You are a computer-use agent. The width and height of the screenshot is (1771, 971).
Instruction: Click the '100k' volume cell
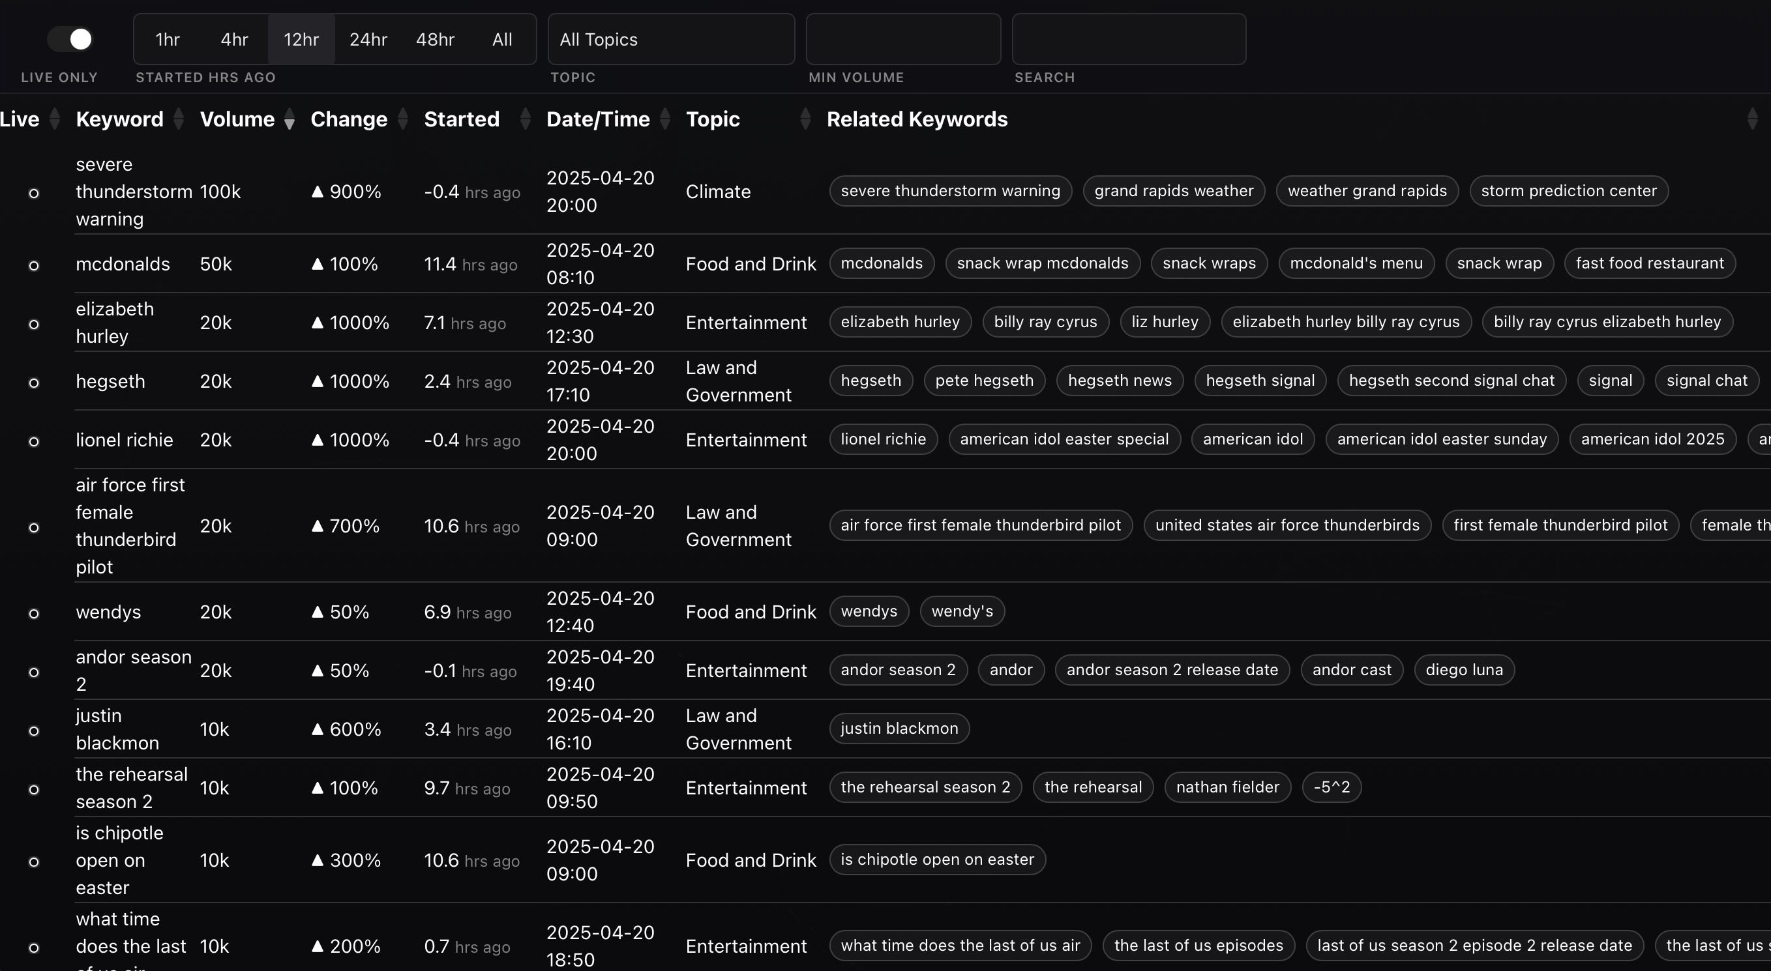pos(220,192)
